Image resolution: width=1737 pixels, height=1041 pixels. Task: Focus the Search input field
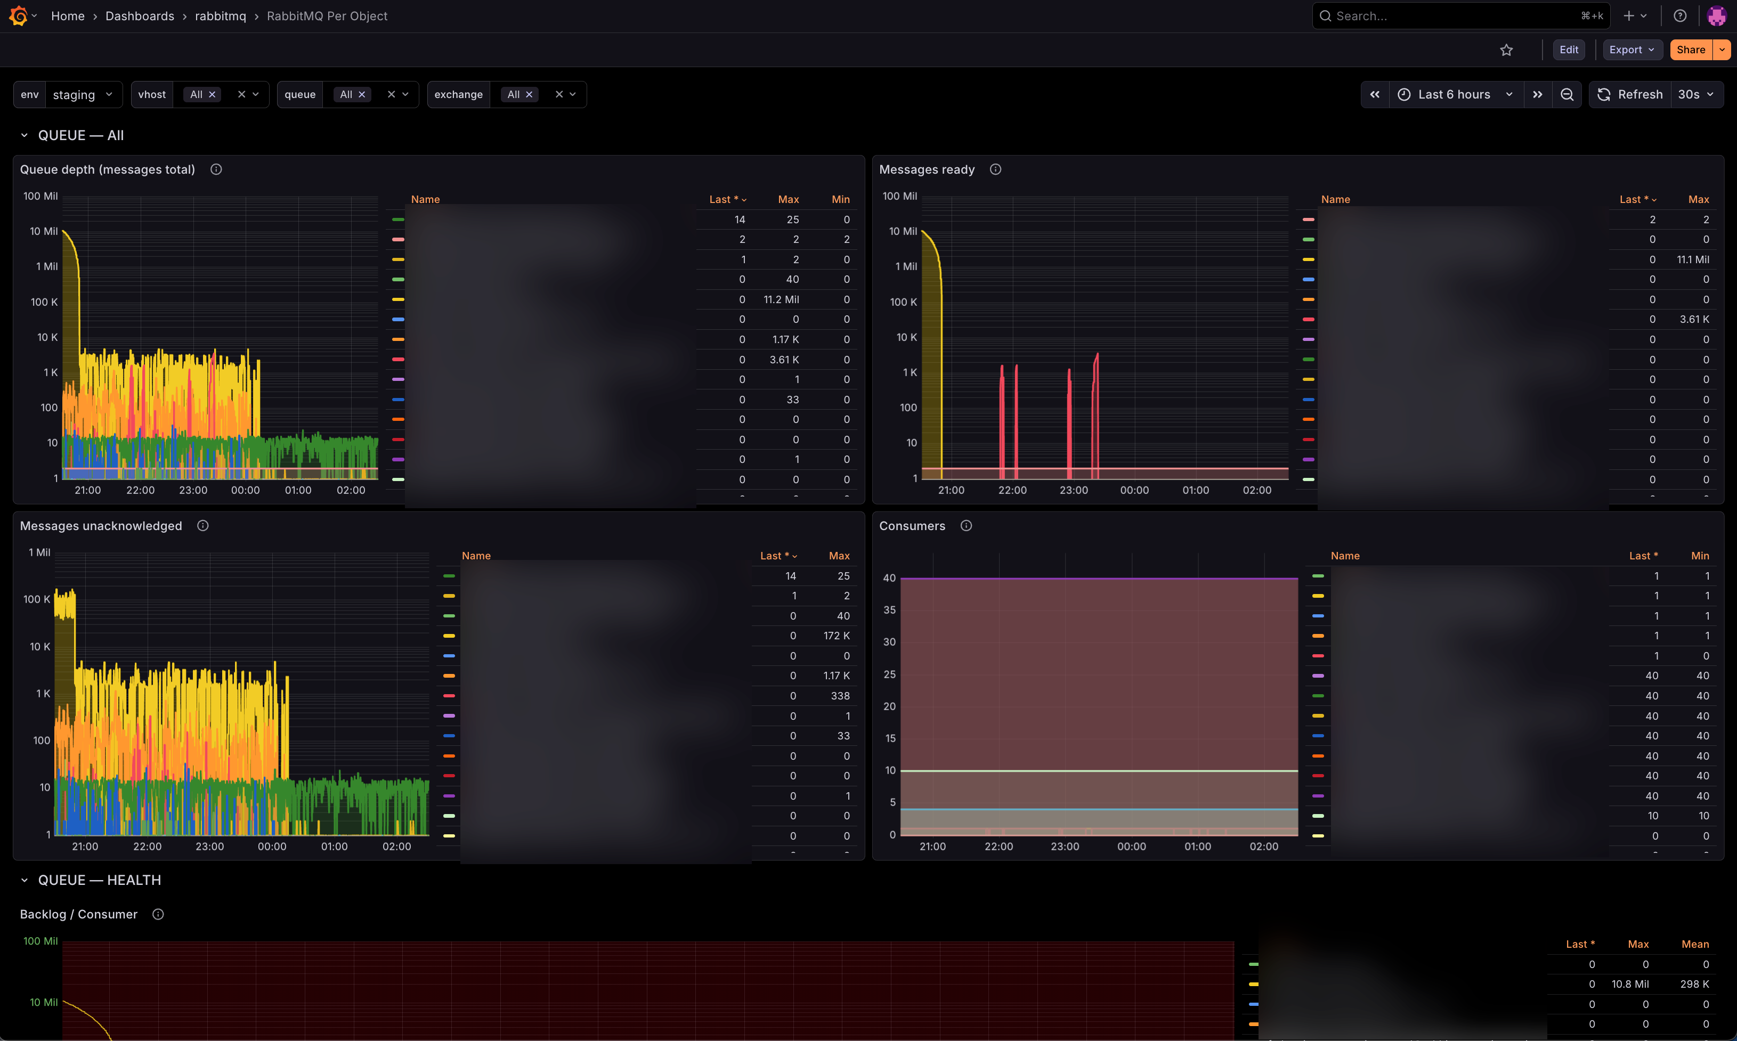[1460, 15]
